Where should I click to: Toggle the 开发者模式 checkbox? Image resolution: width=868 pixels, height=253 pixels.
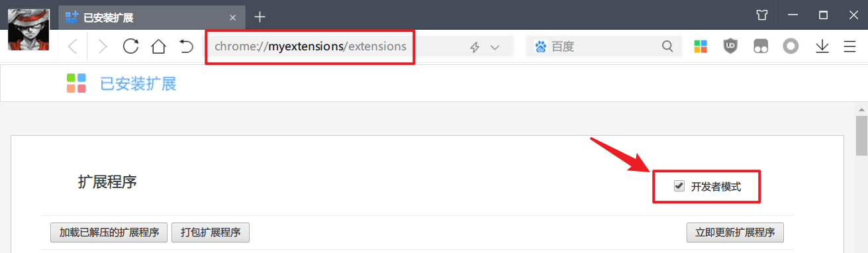(x=679, y=186)
